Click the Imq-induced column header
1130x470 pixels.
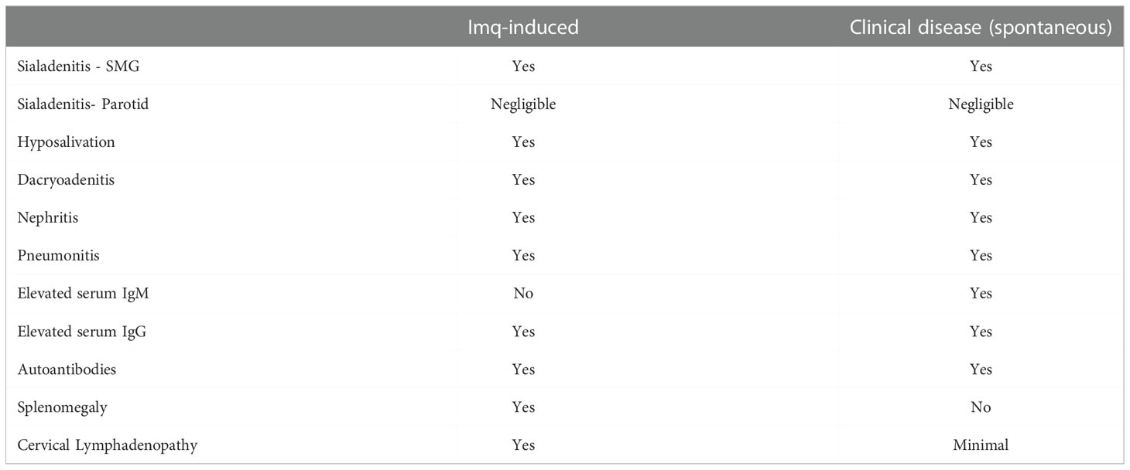(522, 28)
